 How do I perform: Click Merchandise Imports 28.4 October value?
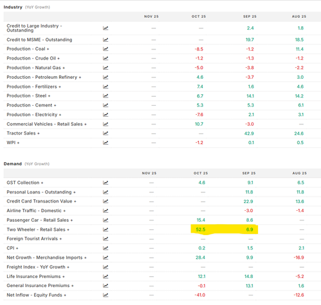coord(200,258)
